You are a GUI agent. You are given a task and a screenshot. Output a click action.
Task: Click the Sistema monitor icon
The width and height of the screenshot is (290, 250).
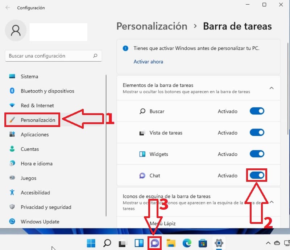[x=12, y=76]
